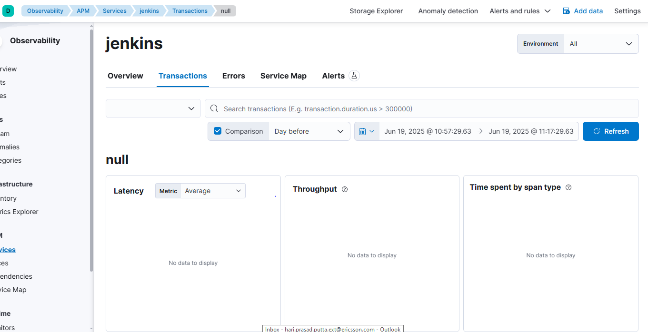This screenshot has width=648, height=332.
Task: Open Storage Explorer link
Action: [376, 11]
